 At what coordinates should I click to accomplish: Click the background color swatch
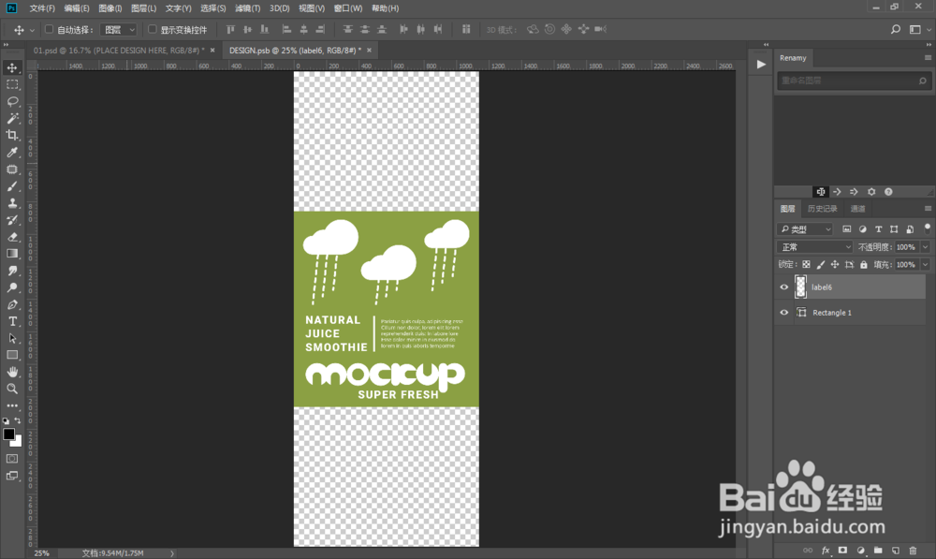pyautogui.click(x=19, y=443)
